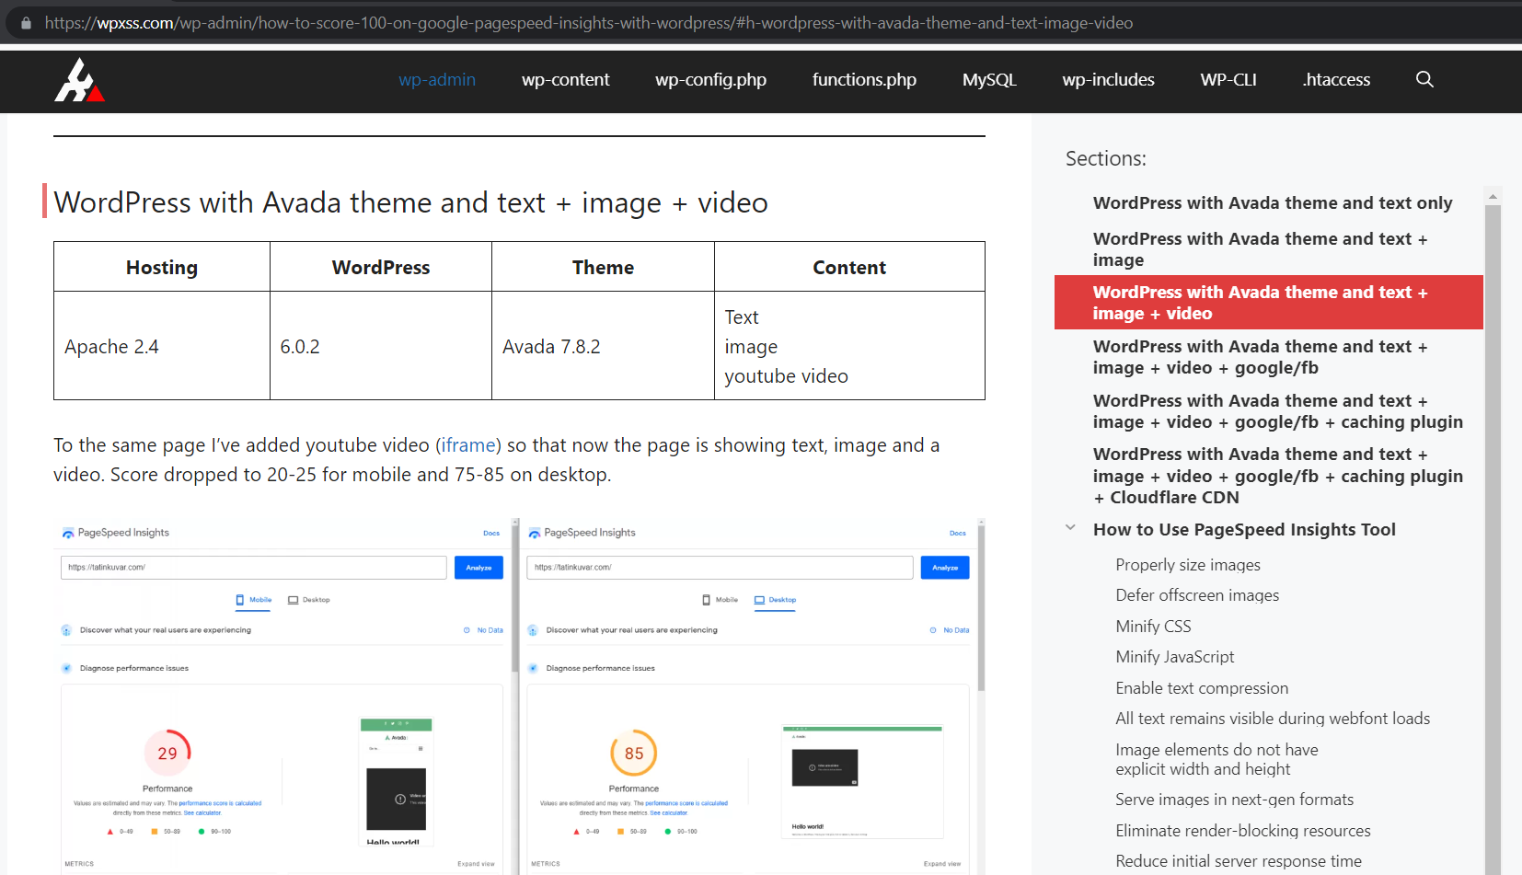1522x875 pixels.
Task: Go to 'image + video + google/fb' section
Action: (1261, 357)
